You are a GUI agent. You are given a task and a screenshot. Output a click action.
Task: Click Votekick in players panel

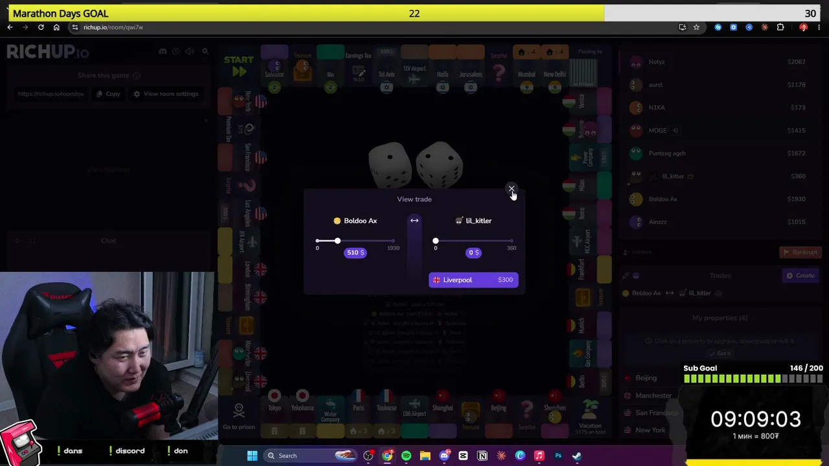pyautogui.click(x=637, y=252)
